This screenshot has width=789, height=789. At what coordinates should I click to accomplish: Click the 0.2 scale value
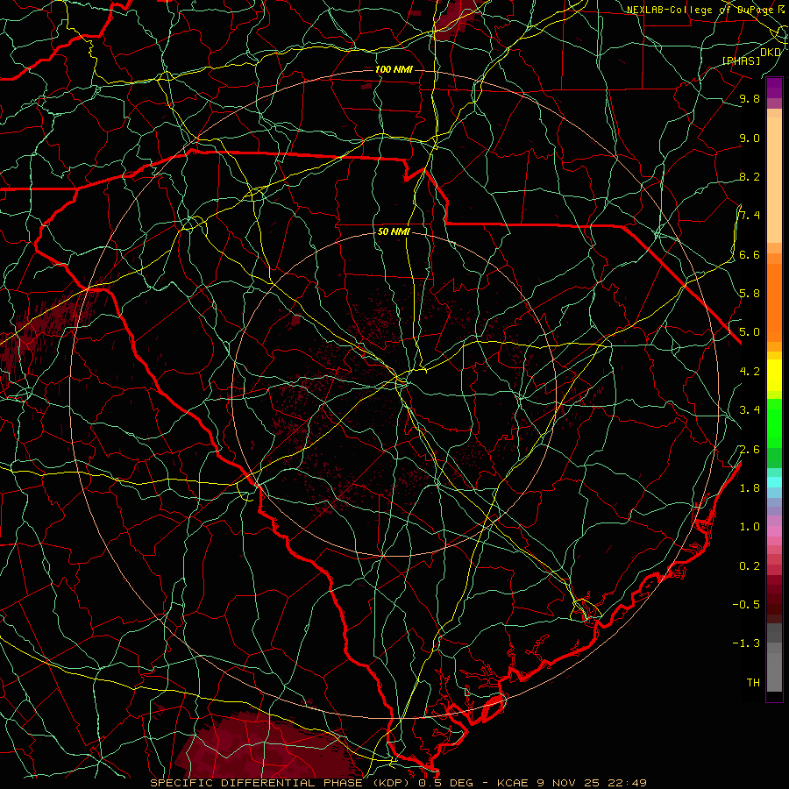[750, 565]
